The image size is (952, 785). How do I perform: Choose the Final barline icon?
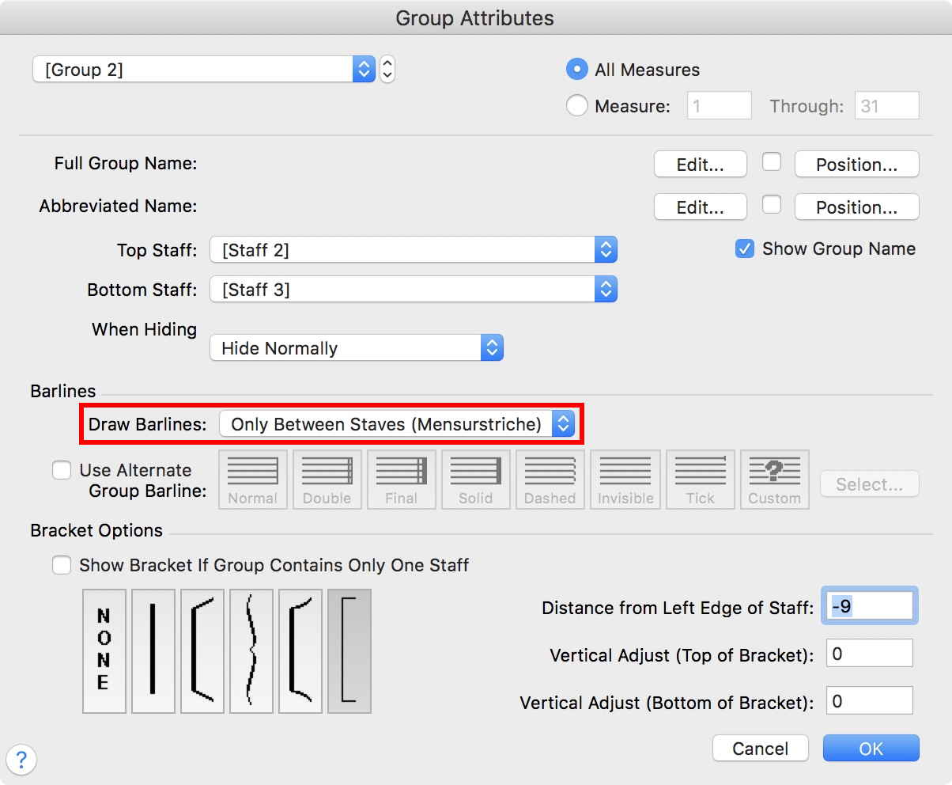402,479
